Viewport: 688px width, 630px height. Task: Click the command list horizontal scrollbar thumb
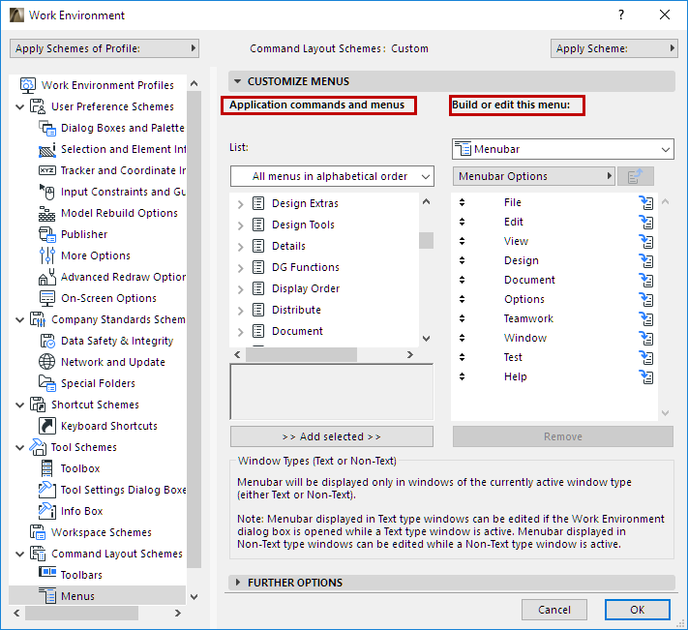click(x=301, y=354)
